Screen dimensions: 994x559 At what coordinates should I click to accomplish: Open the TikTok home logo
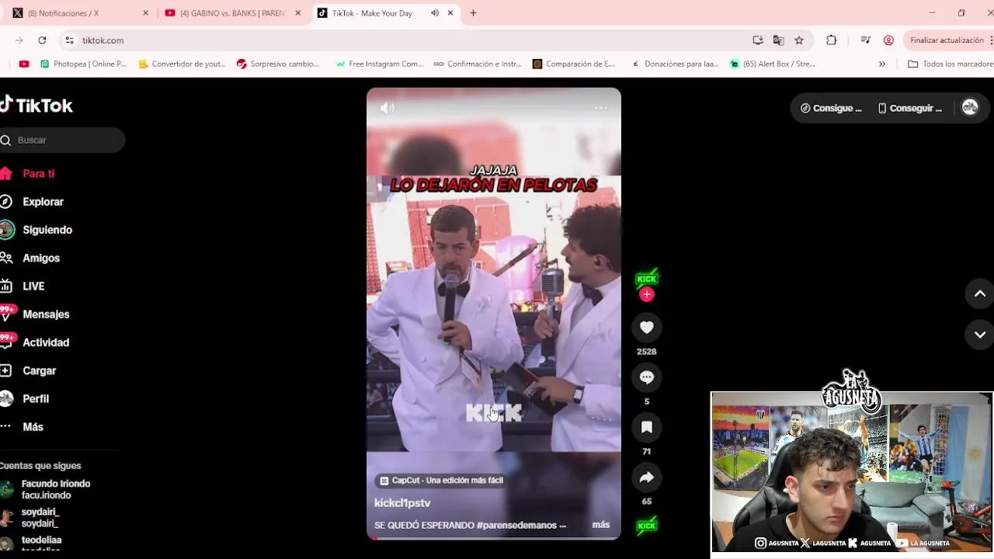36,105
